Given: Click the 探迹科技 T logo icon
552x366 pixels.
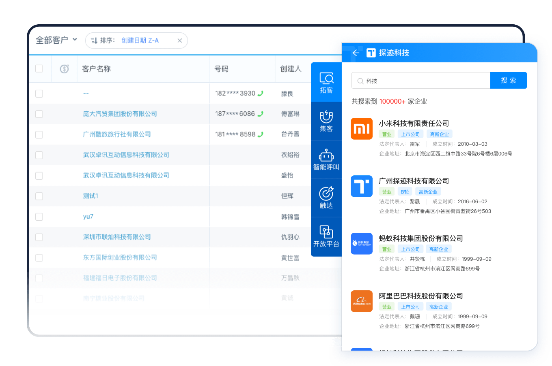Looking at the screenshot, I should pos(371,53).
